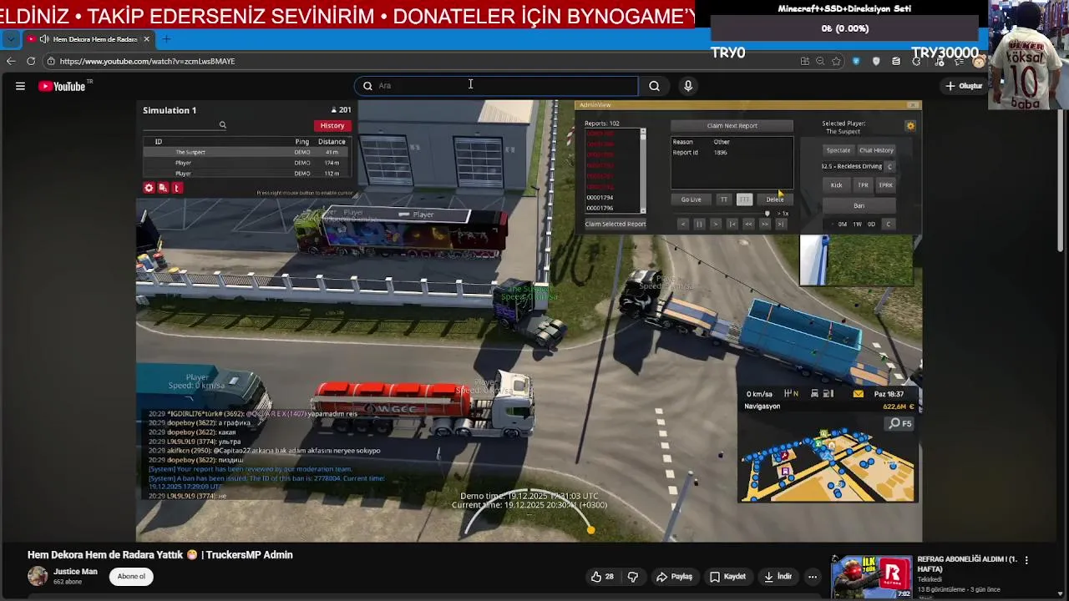
Task: Open the browser profile avatar
Action: (x=979, y=62)
